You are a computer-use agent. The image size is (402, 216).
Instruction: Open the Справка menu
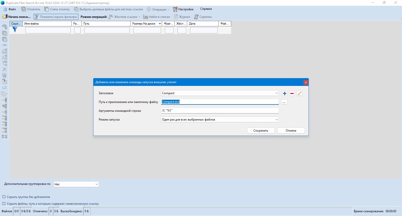pyautogui.click(x=206, y=9)
